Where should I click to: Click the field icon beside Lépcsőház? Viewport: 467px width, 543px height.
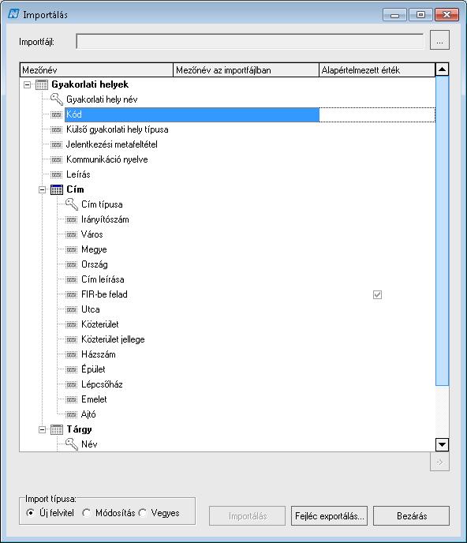tap(71, 384)
